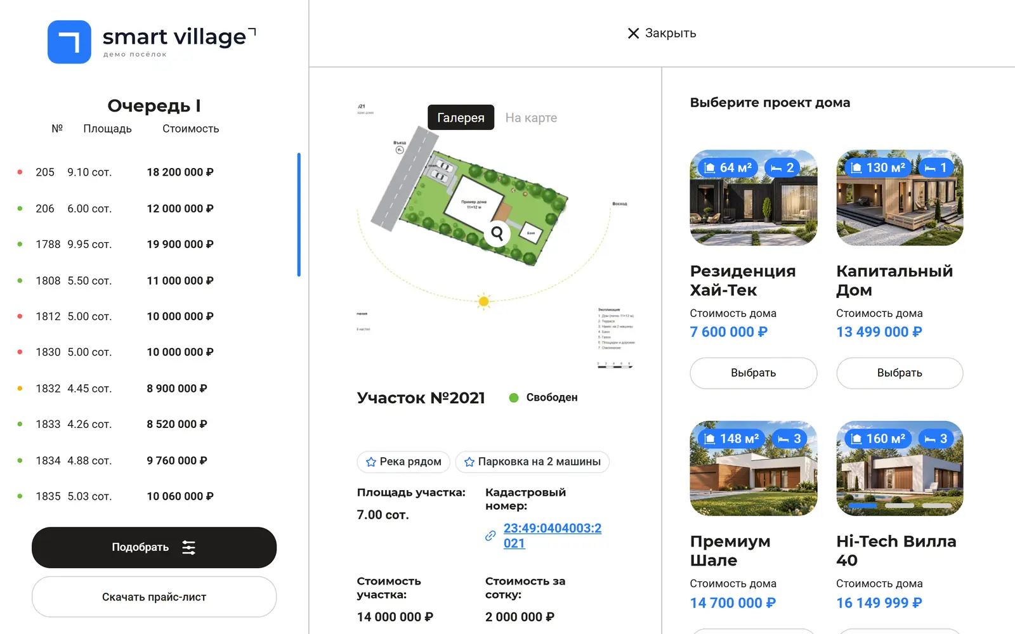Choose Резиденция Хай-Тек with Выбрать button
The height and width of the screenshot is (634, 1015).
(753, 373)
